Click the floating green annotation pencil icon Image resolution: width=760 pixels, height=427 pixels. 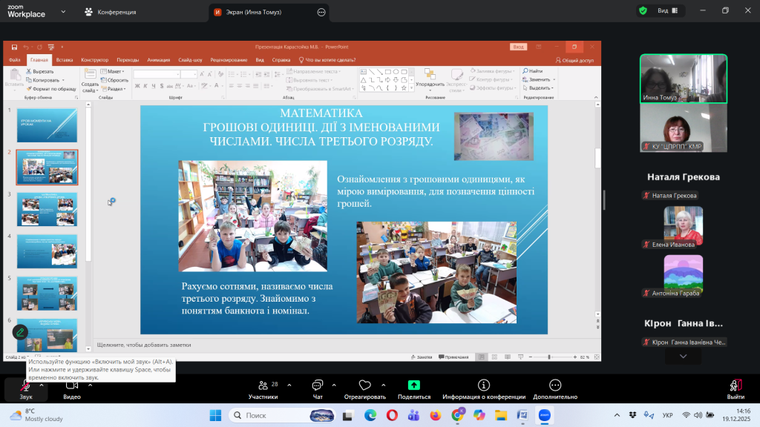[20, 331]
